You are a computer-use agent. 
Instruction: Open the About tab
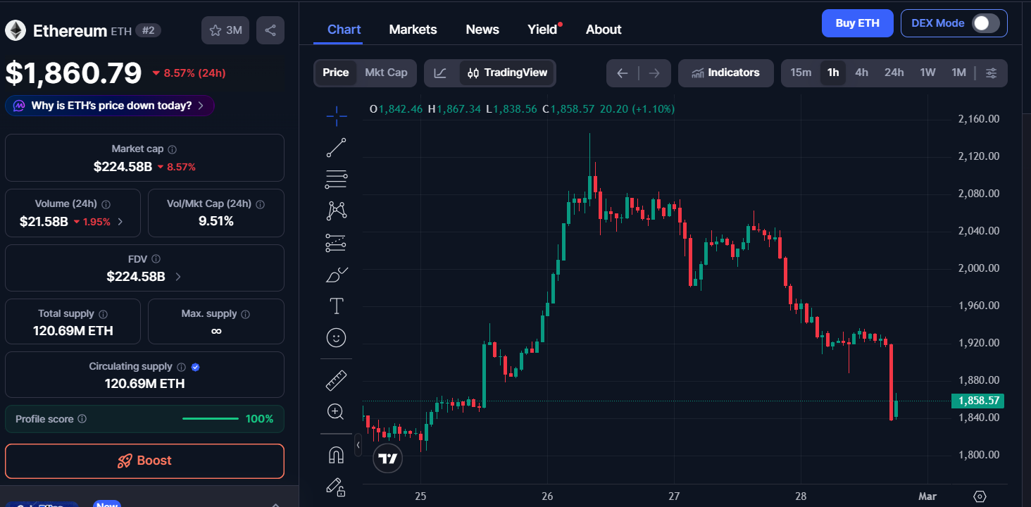point(604,30)
